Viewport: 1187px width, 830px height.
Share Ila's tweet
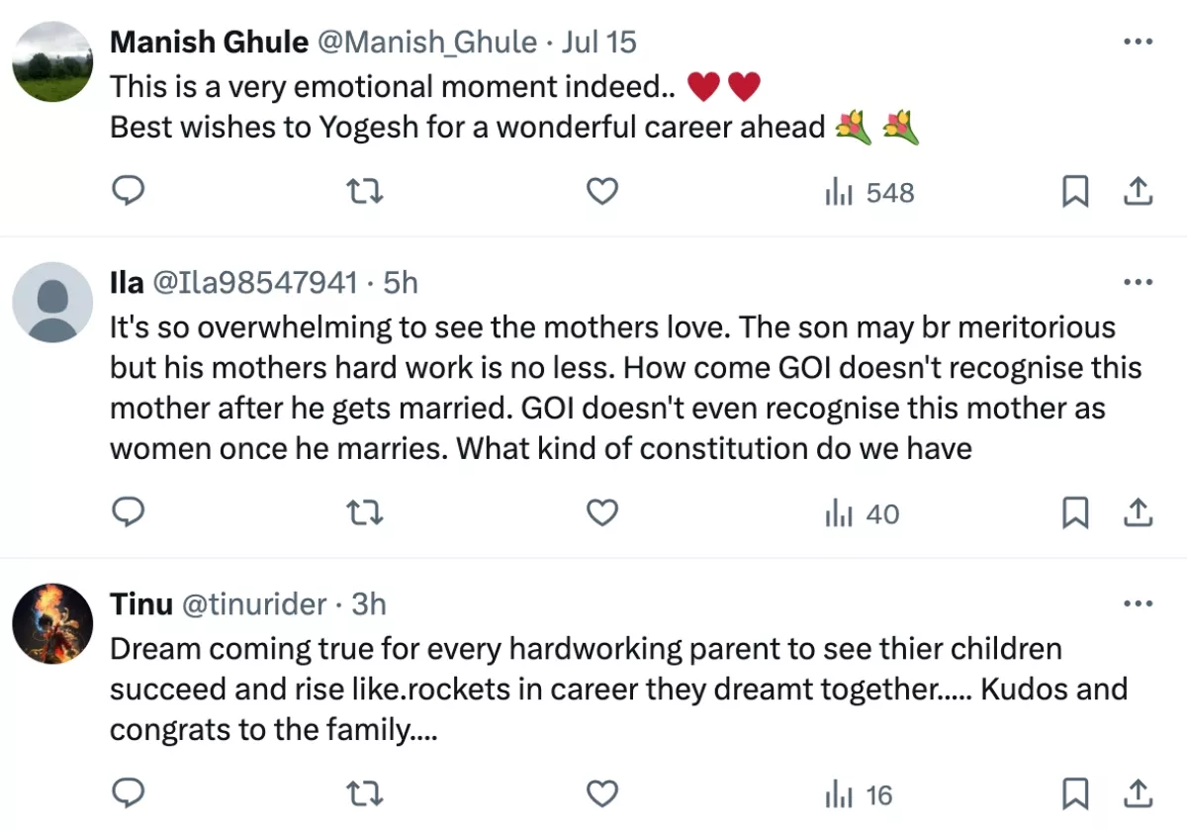tap(1138, 513)
